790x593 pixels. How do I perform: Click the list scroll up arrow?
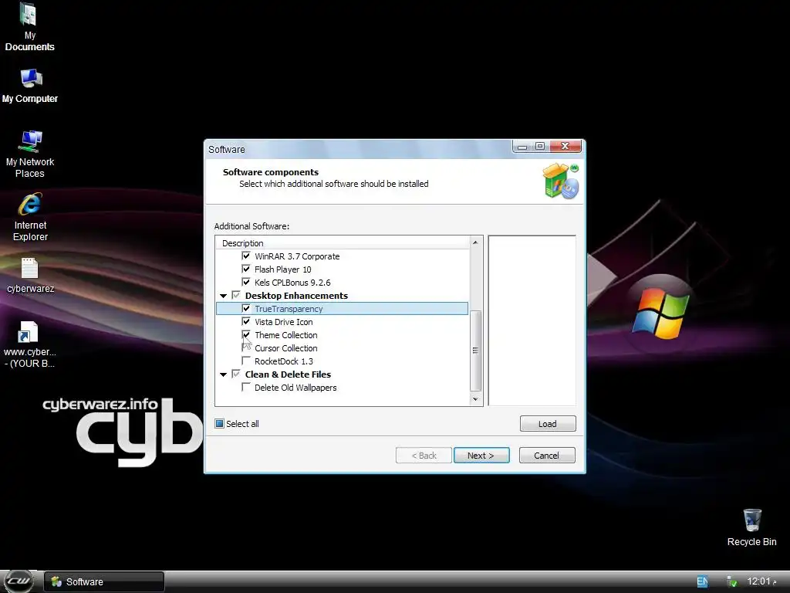[475, 242]
